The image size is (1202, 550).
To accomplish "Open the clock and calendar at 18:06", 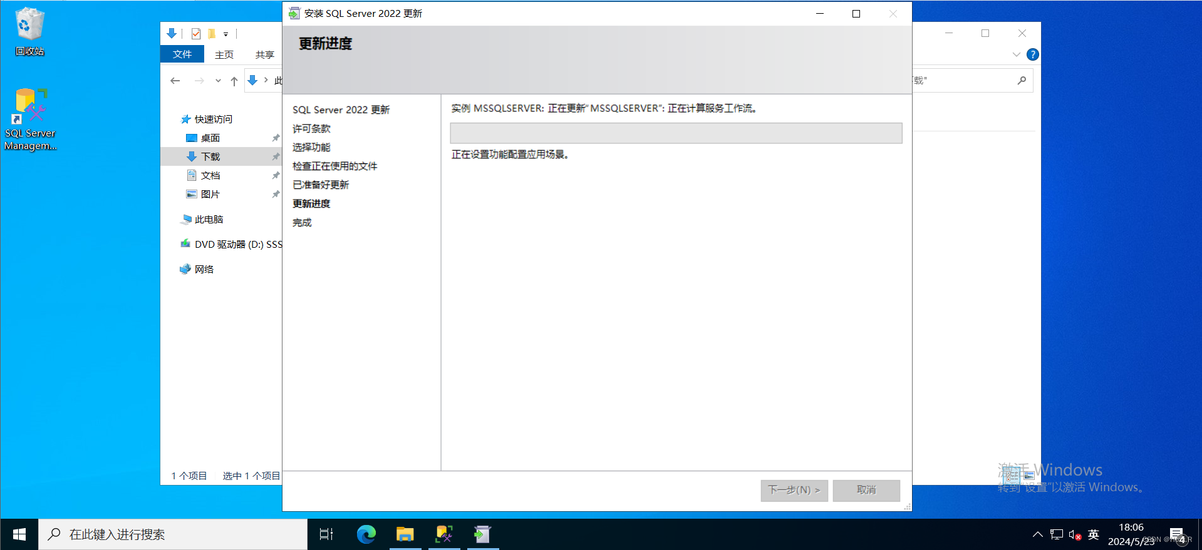I will pyautogui.click(x=1131, y=534).
